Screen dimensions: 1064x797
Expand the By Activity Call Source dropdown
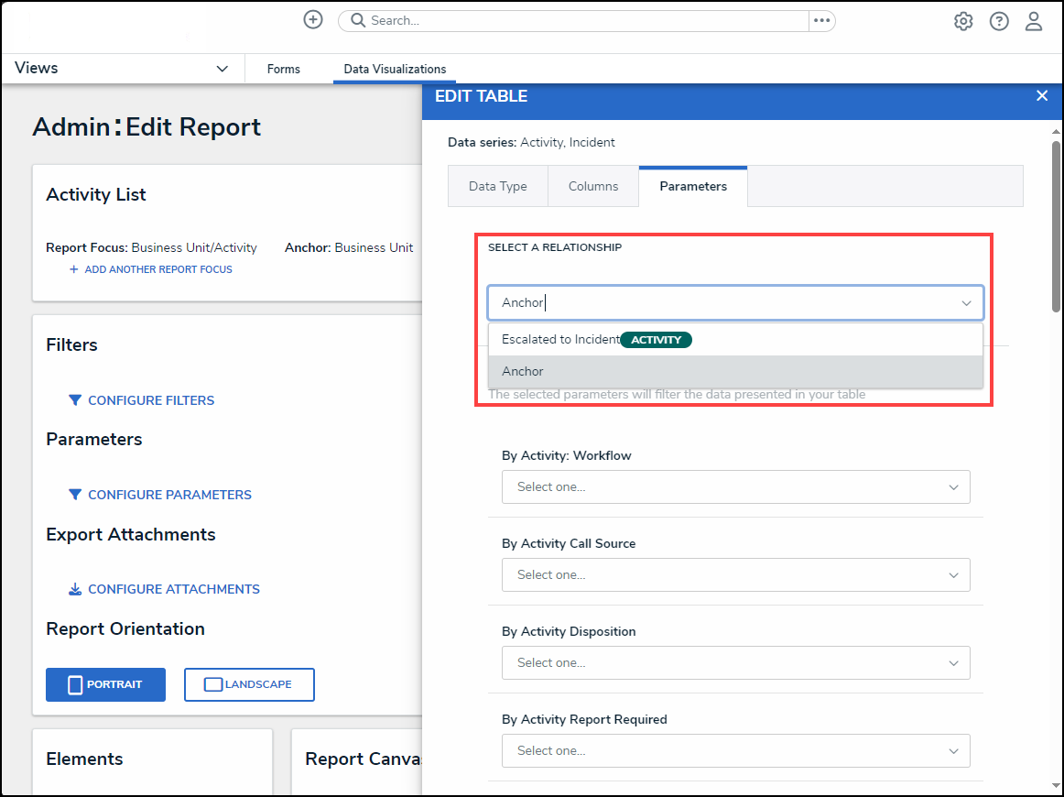[x=735, y=575]
